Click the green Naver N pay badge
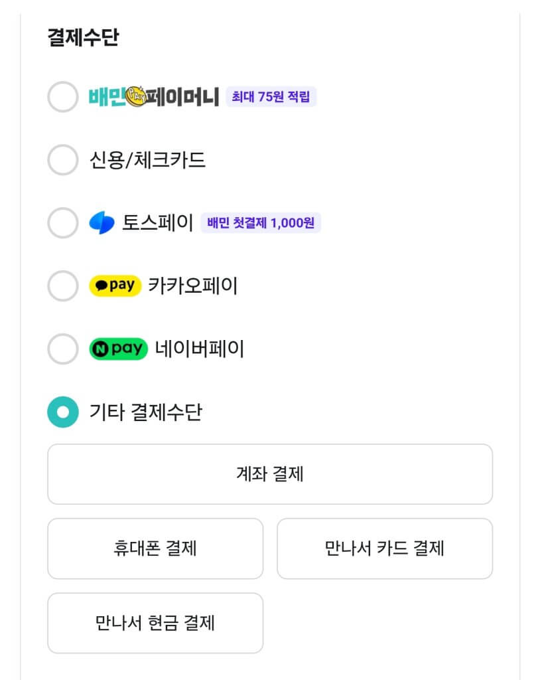540x680 pixels. pyautogui.click(x=118, y=349)
